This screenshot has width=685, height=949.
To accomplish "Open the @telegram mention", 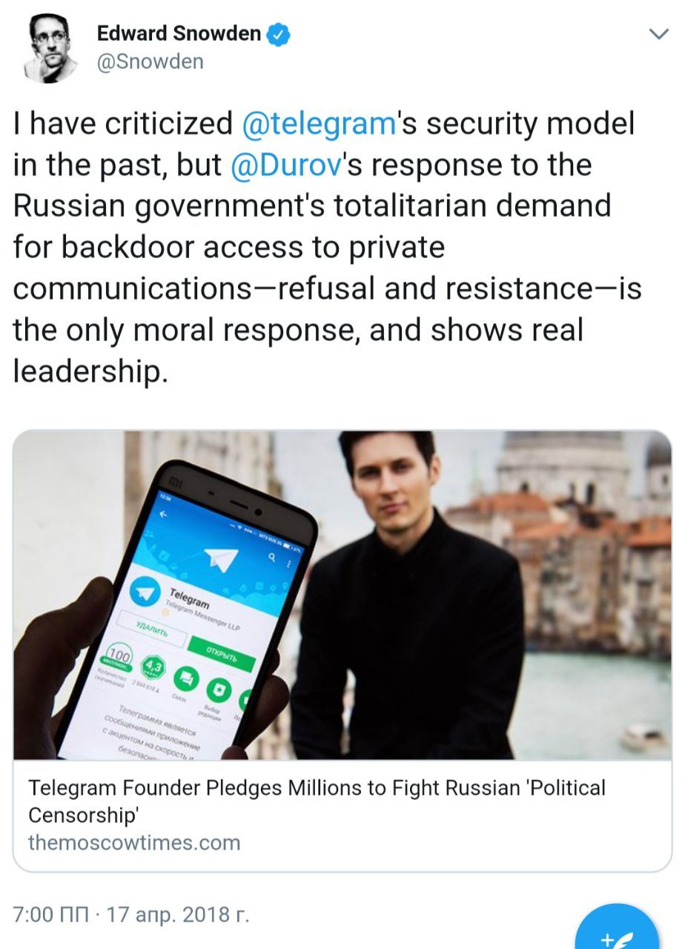I will pos(319,124).
